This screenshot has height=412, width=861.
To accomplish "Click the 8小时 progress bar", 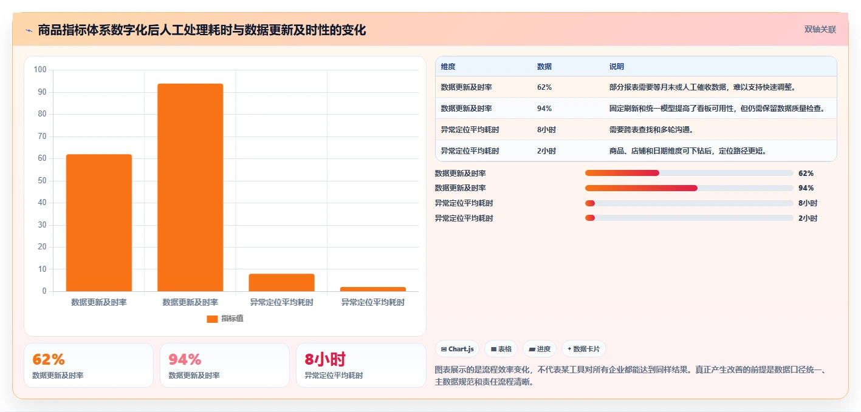I will [x=689, y=203].
